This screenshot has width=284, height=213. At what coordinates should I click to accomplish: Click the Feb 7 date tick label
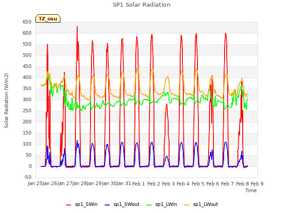click(x=228, y=184)
